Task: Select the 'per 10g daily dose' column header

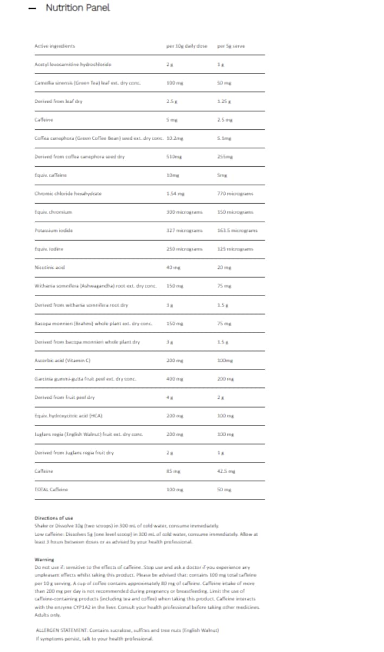Action: [187, 46]
